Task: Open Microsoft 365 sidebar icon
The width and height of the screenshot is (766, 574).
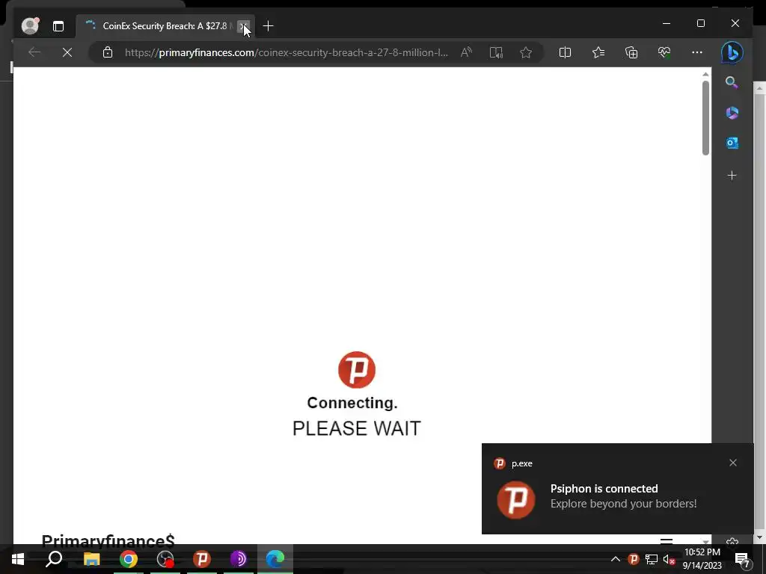Action: coord(732,113)
